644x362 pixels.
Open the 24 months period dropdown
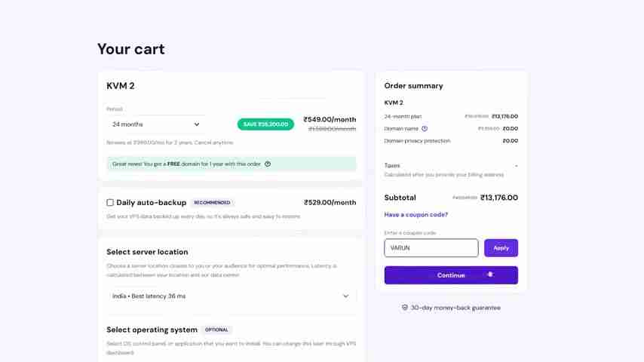coord(156,124)
